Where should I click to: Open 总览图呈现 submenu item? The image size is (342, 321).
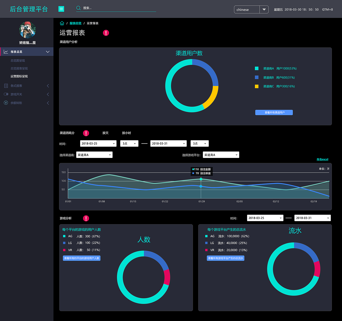18,61
